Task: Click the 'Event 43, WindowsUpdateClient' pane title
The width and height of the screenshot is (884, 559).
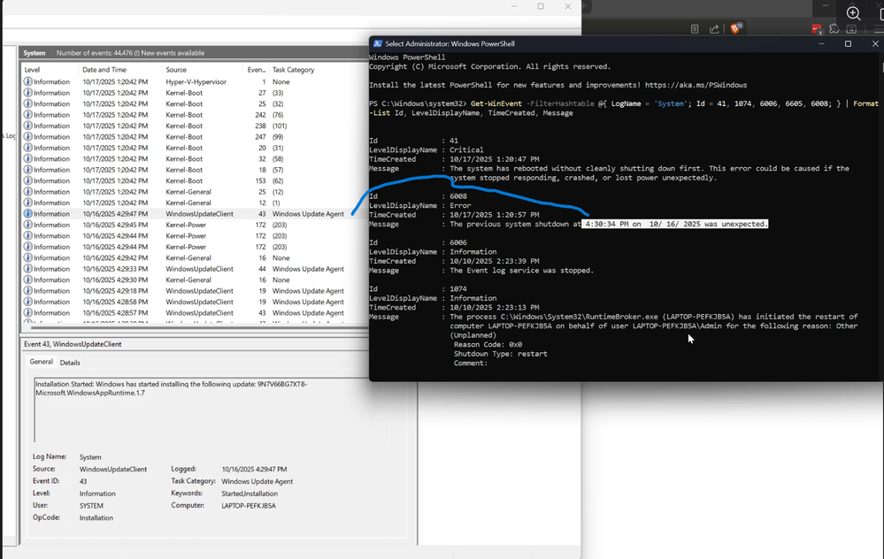Action: coord(73,344)
